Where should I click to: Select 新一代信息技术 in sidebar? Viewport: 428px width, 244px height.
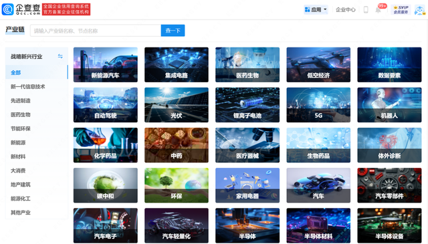pos(28,86)
